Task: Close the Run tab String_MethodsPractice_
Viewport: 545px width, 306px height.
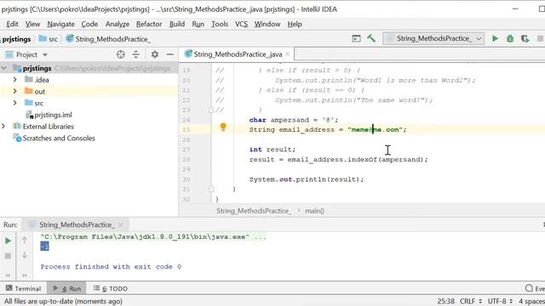Action: click(x=120, y=224)
